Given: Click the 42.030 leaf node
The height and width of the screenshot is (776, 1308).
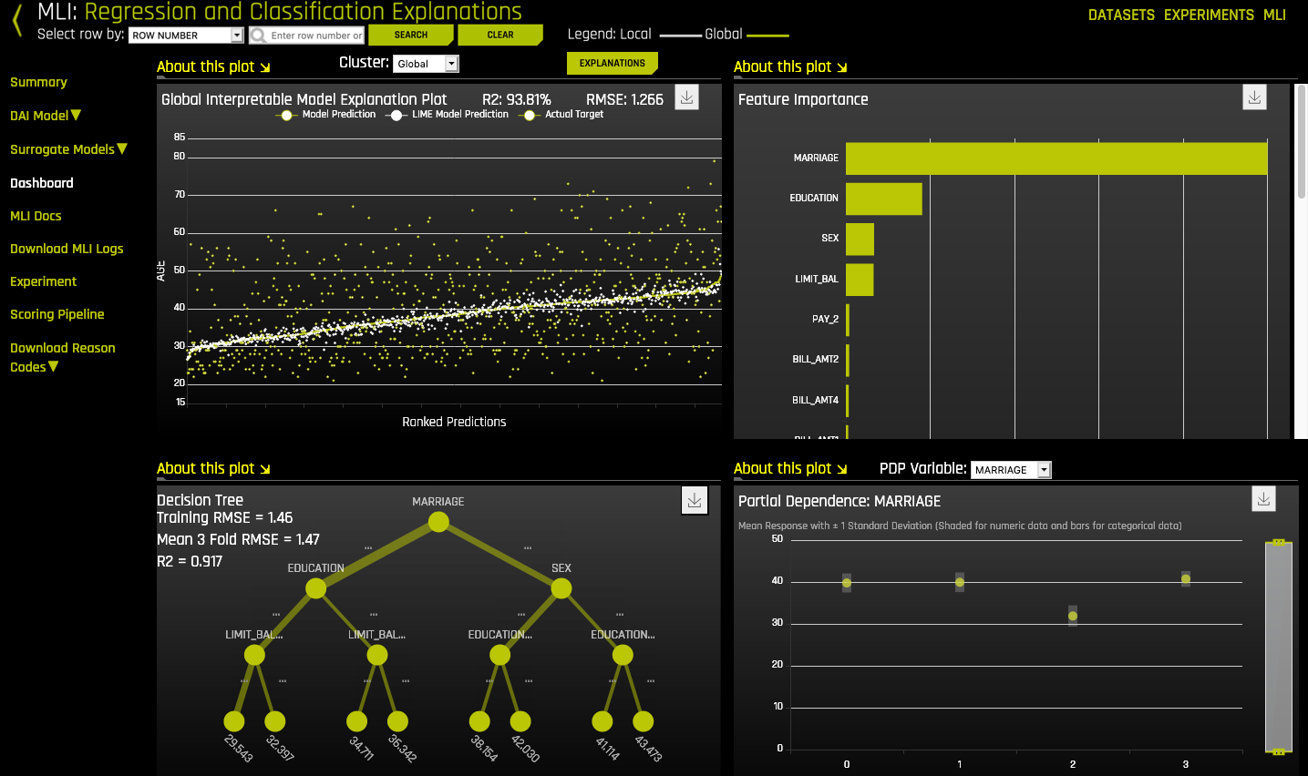Looking at the screenshot, I should pyautogui.click(x=520, y=721).
